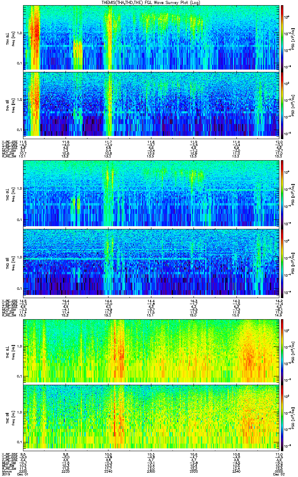Click the X_RE_GSE row label under THD panels
This screenshot has height=477, width=298.
click(10, 300)
